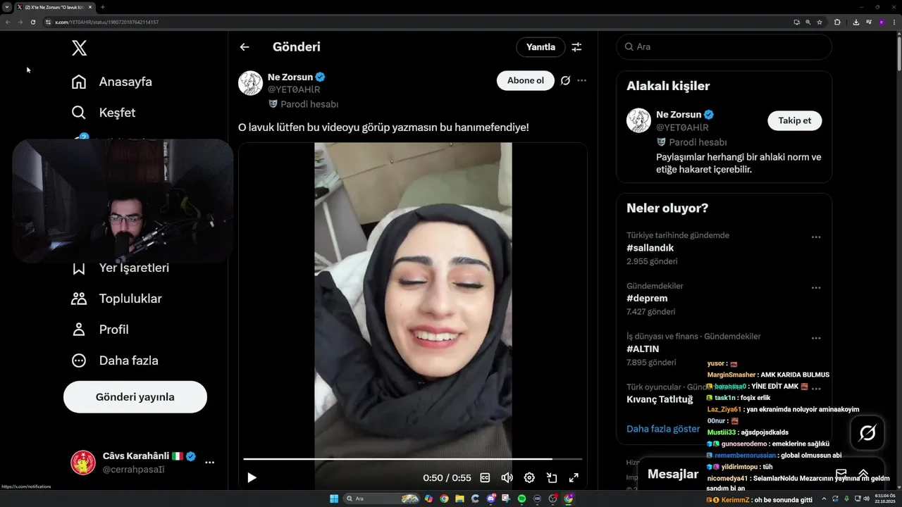Go to Anasayfa home page

(x=112, y=82)
